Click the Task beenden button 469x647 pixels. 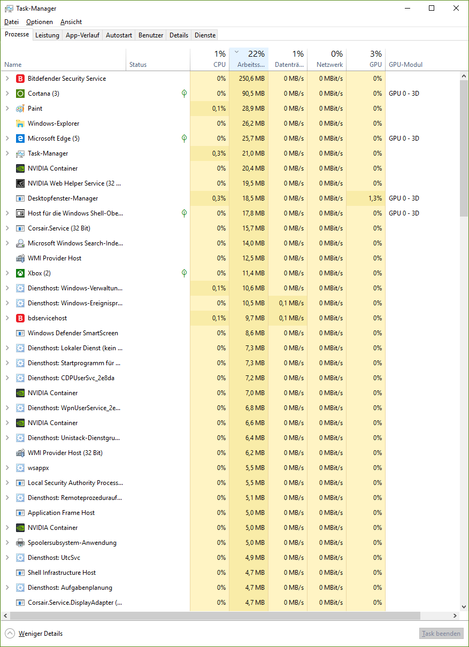(441, 634)
